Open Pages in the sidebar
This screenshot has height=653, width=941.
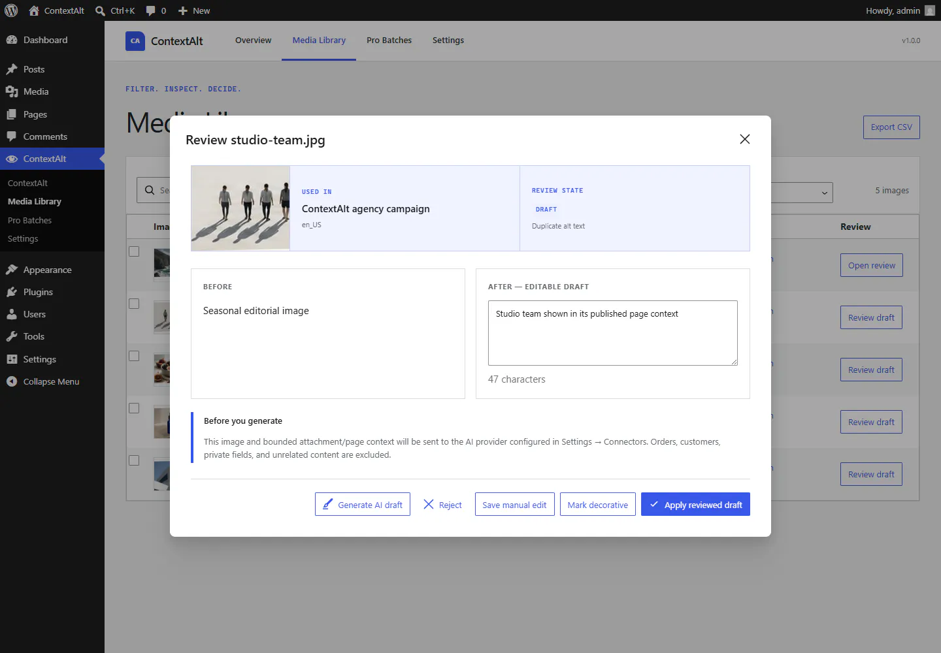pos(52,114)
